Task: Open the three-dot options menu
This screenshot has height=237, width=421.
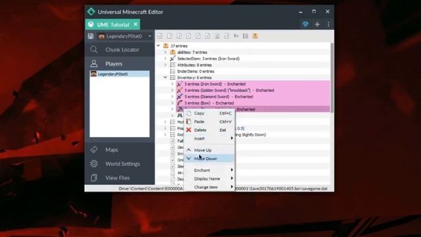Action: (328, 24)
